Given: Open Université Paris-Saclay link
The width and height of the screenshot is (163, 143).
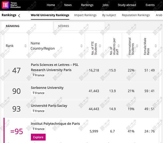Looking at the screenshot, I should [x=49, y=106].
